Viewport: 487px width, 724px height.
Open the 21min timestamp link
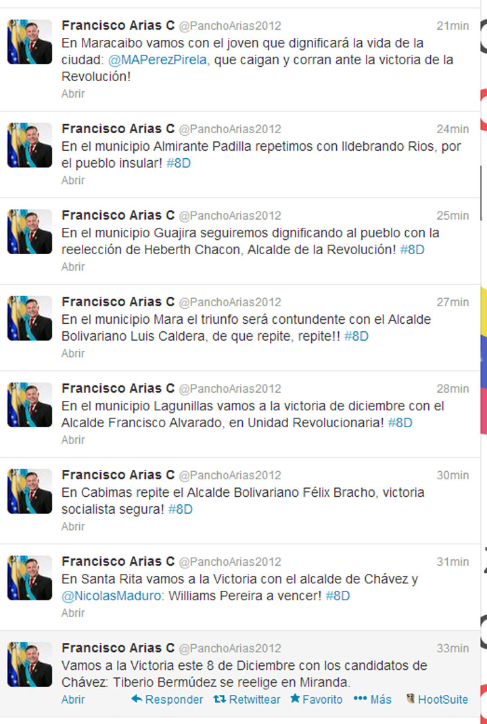point(453,26)
